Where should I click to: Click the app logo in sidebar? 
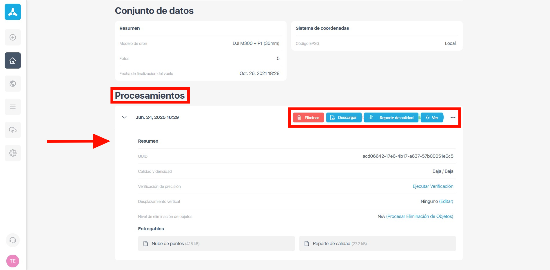coord(13,12)
